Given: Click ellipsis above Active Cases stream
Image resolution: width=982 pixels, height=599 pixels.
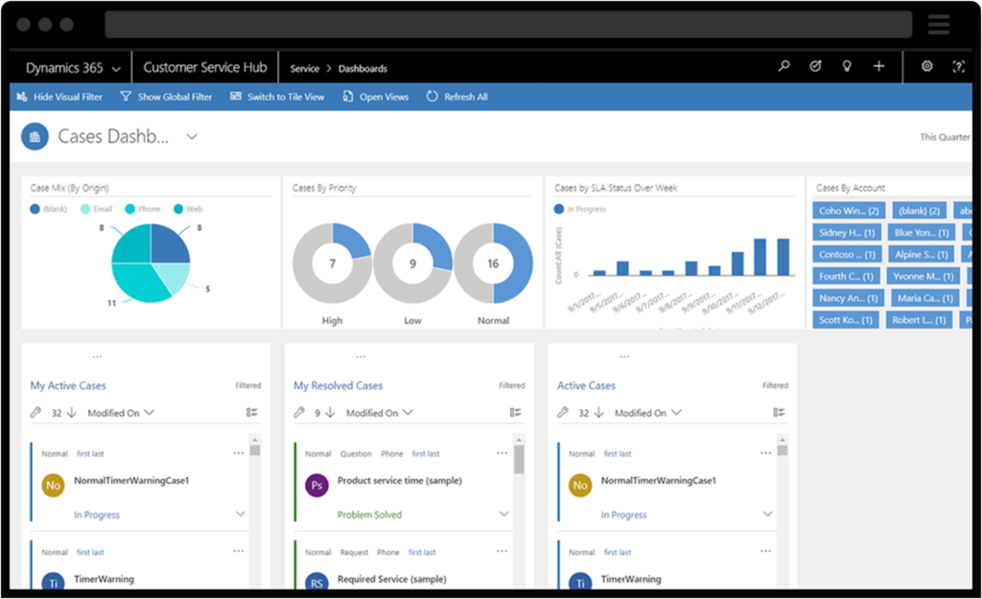Looking at the screenshot, I should click(x=624, y=357).
